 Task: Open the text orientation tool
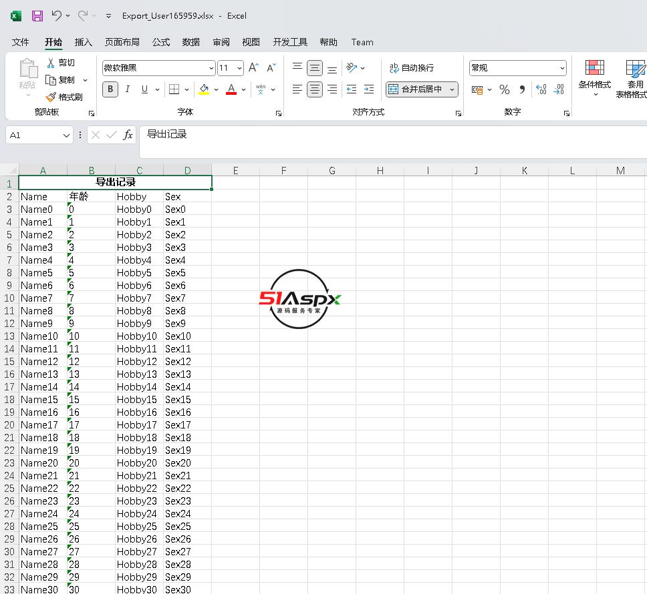[x=352, y=67]
